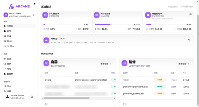This screenshot has height=107, width=199.
Task: Click the logout icon beside Arcane Admin
Action: pos(32,97)
